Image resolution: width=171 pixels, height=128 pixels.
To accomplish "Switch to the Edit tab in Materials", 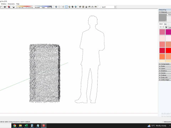I will click(165, 24).
